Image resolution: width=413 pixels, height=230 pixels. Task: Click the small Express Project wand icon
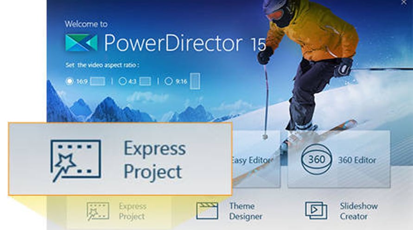click(98, 211)
